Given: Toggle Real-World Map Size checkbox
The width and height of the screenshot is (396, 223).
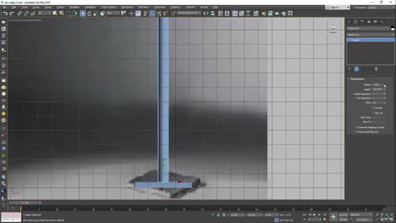Looking at the screenshot, I should [356, 132].
